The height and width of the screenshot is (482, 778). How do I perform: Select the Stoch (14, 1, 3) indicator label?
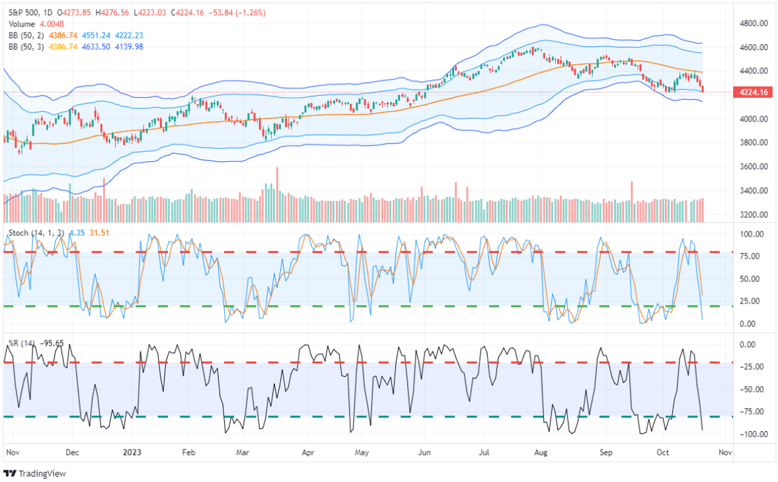[36, 233]
